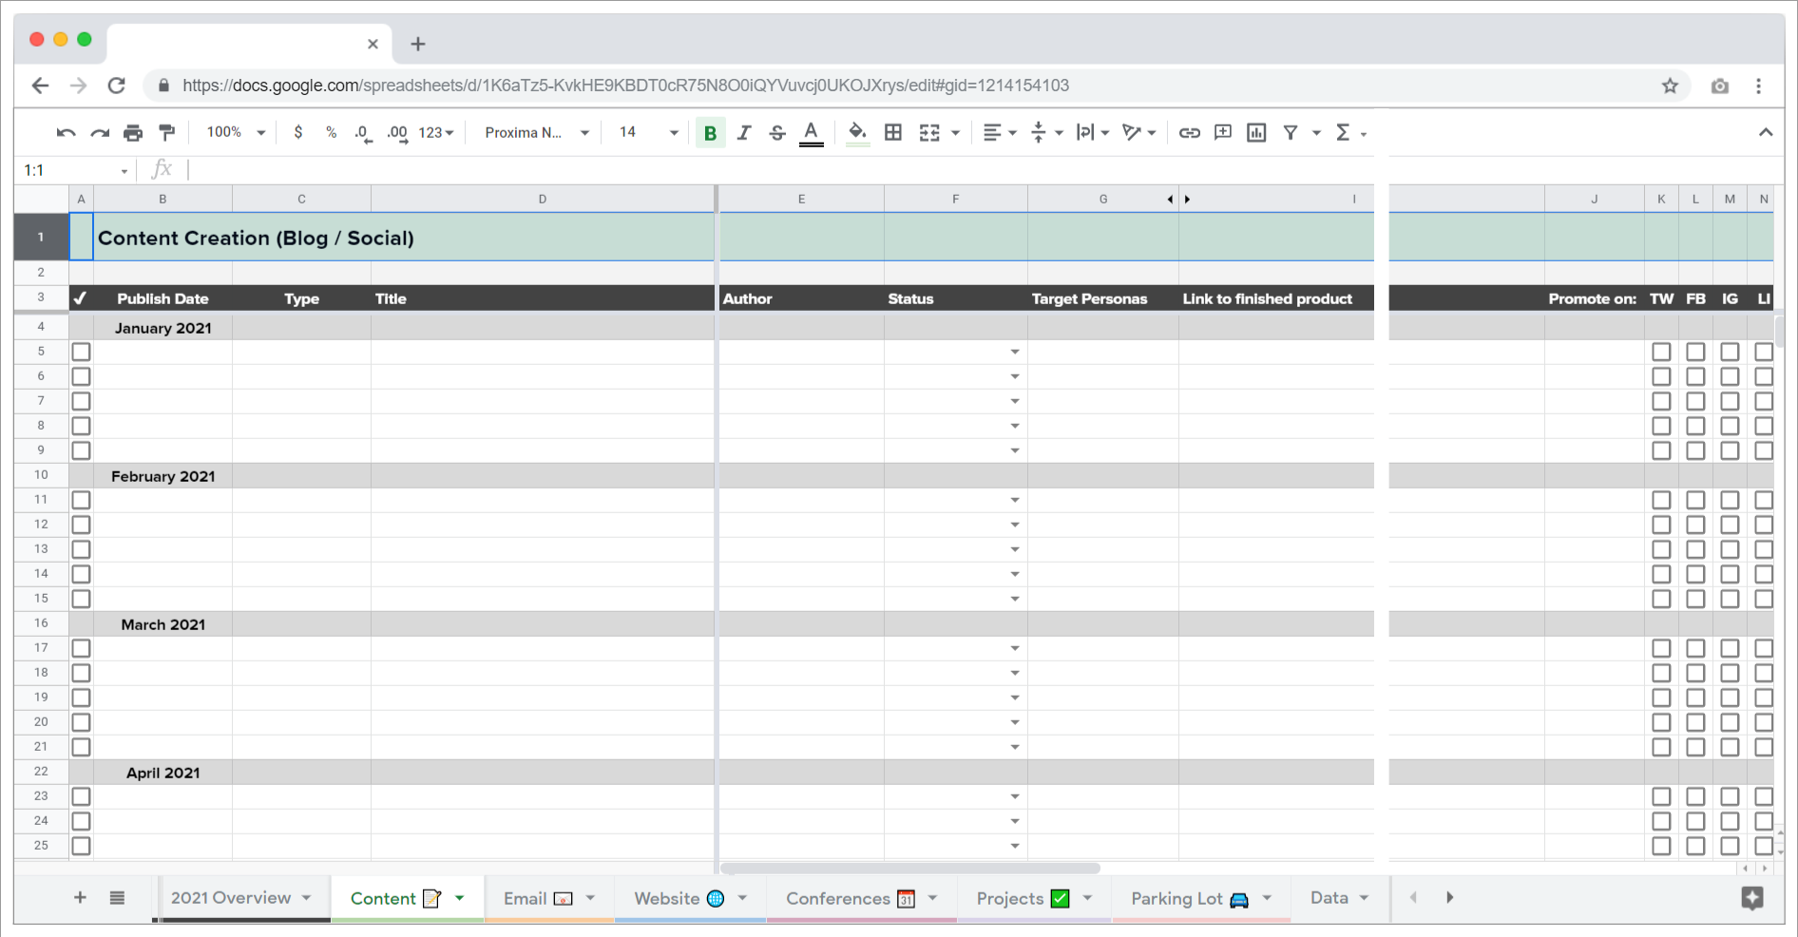
Task: Open the merge cells dropdown arrow
Action: pos(955,133)
